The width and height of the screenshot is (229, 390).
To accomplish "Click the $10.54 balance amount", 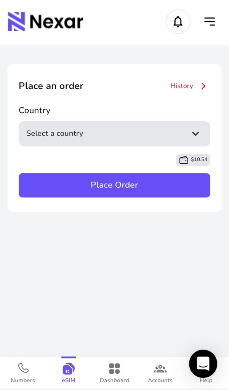I will [199, 160].
